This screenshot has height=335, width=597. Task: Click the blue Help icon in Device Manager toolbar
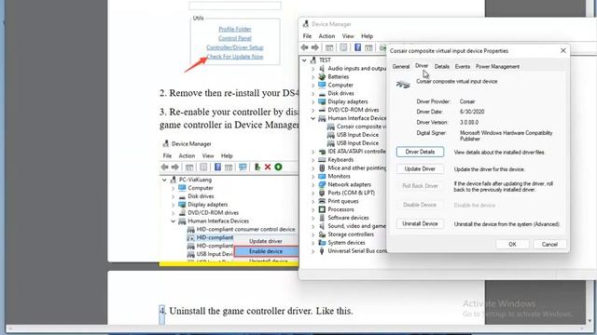357,47
